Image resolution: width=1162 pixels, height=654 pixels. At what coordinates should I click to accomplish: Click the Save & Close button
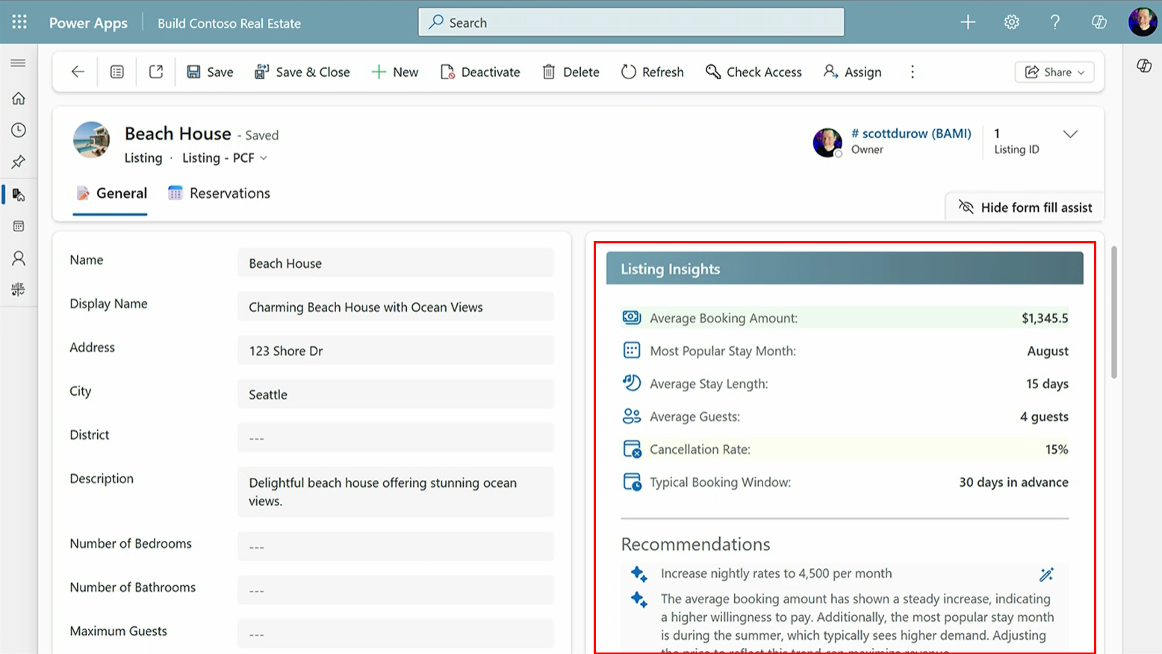[x=302, y=72]
